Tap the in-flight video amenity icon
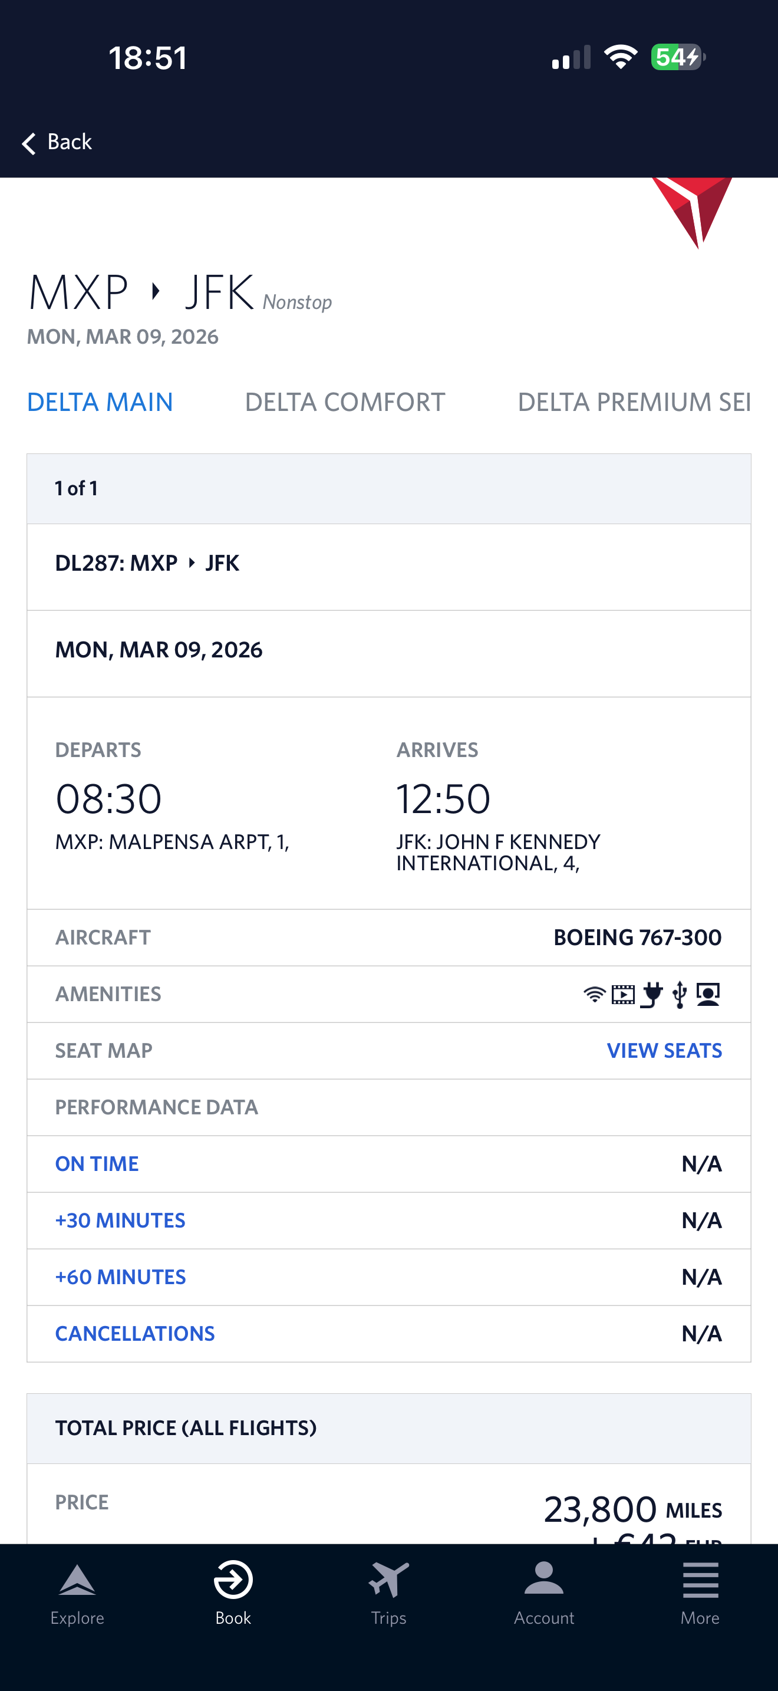The image size is (778, 1691). tap(623, 995)
